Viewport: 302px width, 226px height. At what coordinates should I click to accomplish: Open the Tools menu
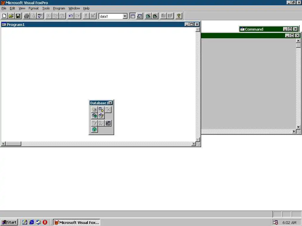46,8
